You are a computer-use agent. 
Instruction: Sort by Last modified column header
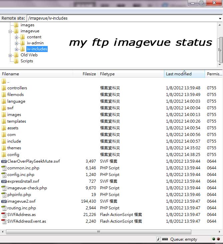pyautogui.click(x=184, y=74)
